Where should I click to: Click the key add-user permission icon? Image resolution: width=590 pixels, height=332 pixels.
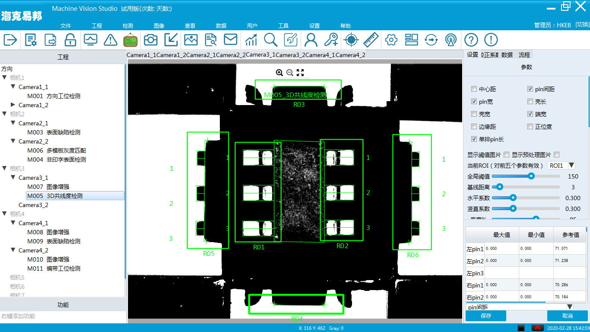click(331, 40)
